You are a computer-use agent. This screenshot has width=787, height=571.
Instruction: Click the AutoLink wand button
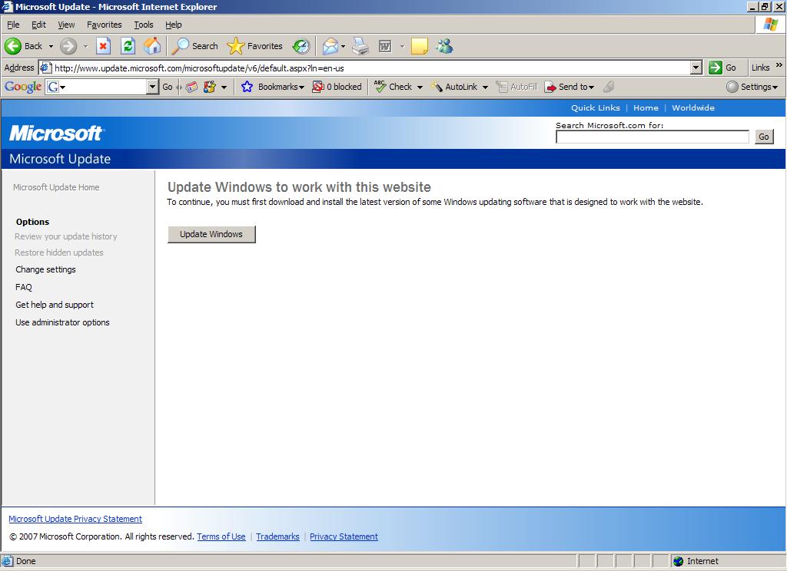coord(453,87)
